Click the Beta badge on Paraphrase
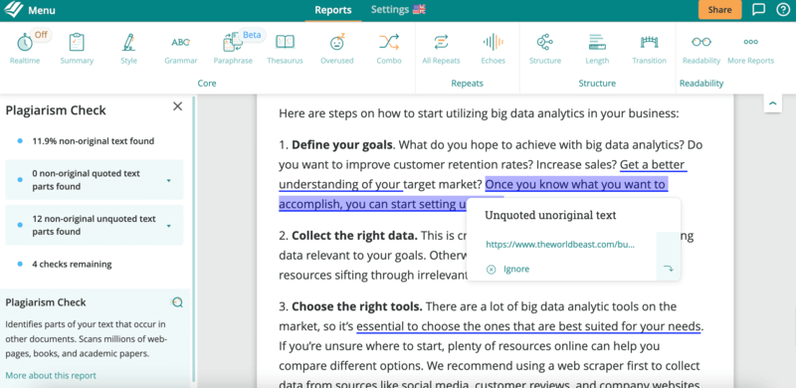 tap(252, 35)
